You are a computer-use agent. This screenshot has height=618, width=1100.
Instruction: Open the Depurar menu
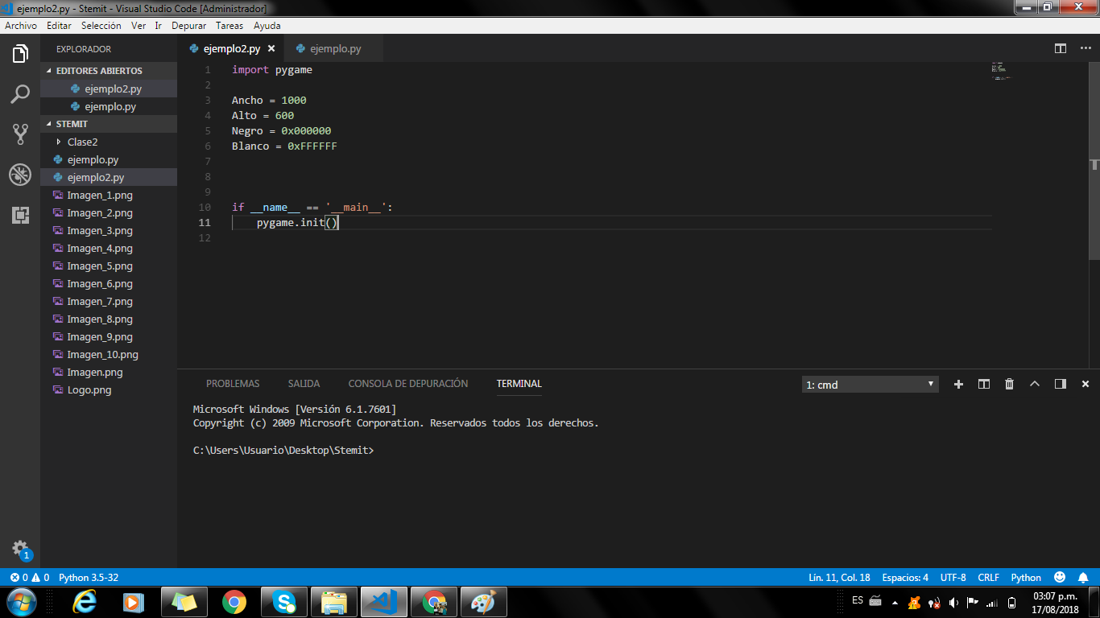pyautogui.click(x=189, y=26)
